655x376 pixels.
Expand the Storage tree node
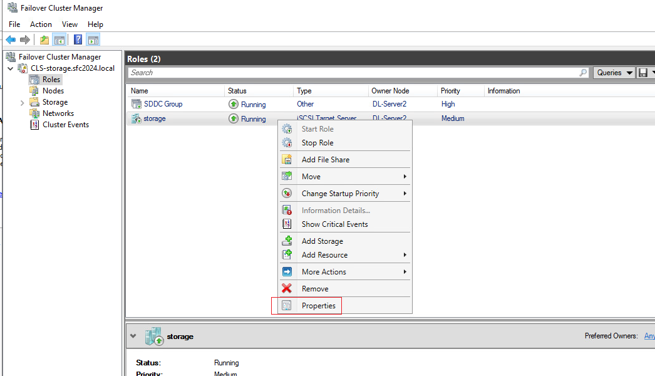[22, 103]
